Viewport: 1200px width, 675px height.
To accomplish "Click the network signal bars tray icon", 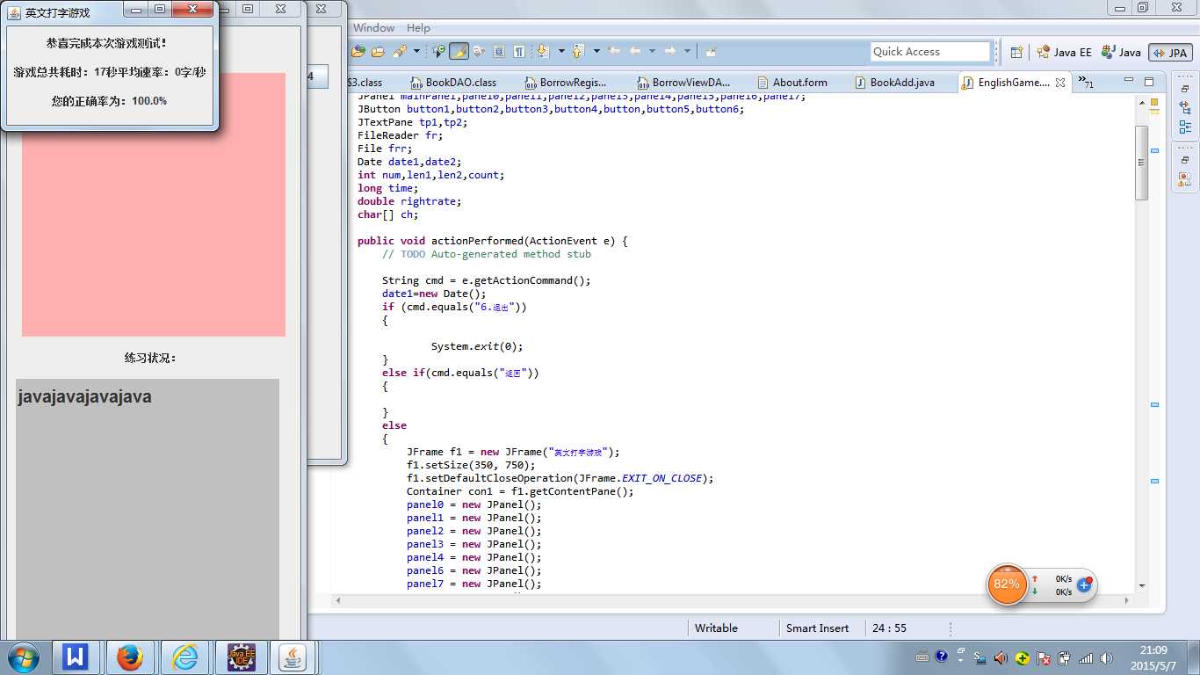I will (x=1086, y=657).
